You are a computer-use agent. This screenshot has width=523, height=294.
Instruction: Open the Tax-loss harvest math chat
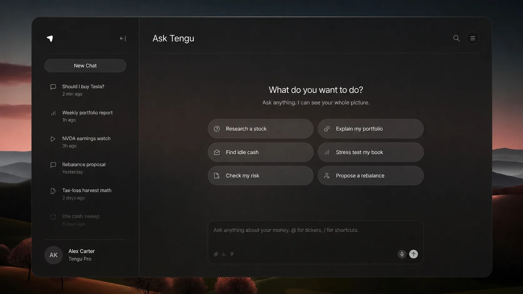(x=85, y=194)
